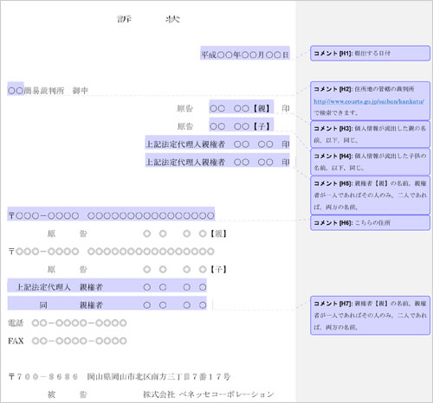
Task: Open the courts.go.jp hyperlink in comment H2
Action: point(369,101)
